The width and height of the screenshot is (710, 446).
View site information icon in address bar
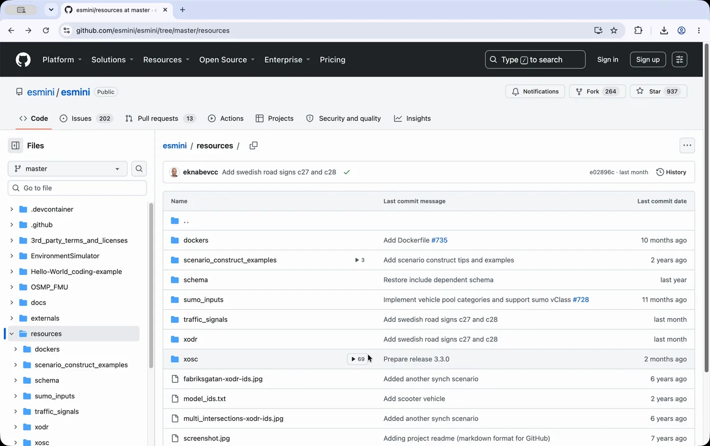(x=66, y=30)
